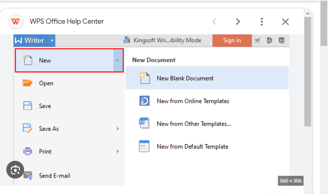
Task: Select the New menu item
Action: pos(69,60)
